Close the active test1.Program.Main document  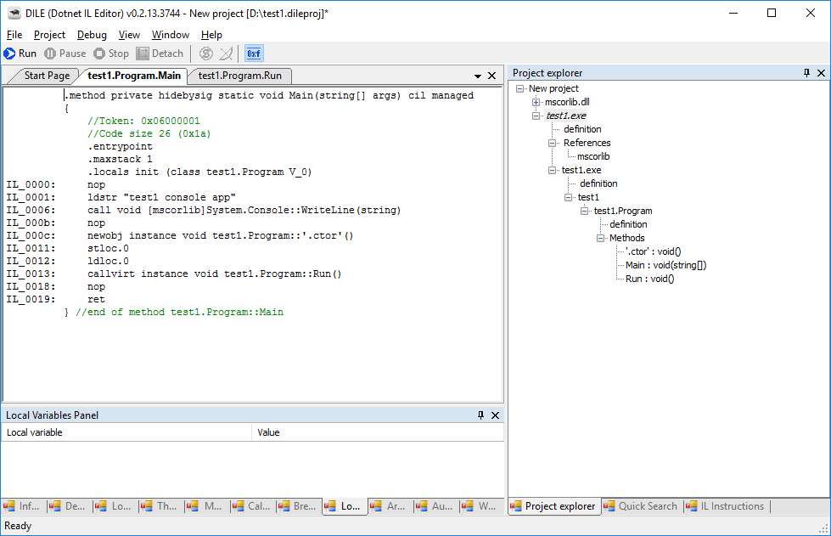point(492,76)
